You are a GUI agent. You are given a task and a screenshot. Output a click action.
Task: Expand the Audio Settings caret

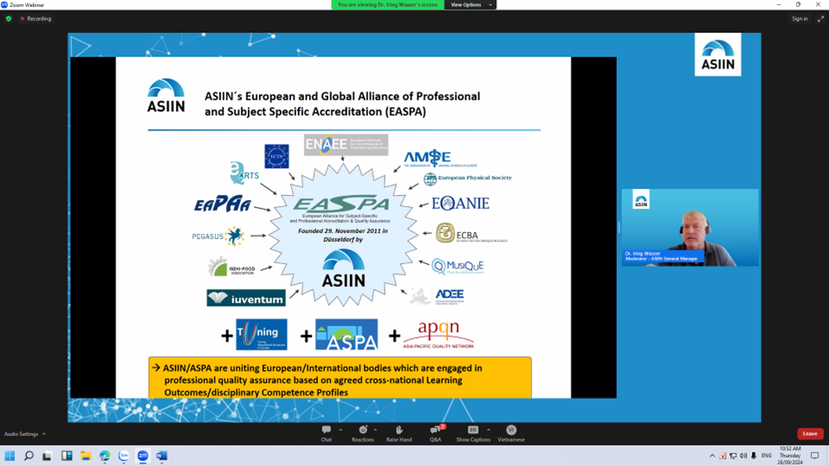pyautogui.click(x=44, y=434)
